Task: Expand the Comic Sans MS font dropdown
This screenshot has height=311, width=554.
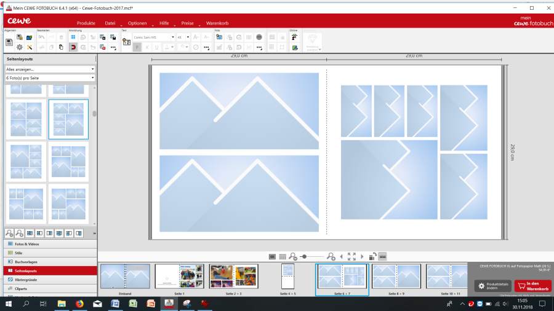Action: (172, 37)
